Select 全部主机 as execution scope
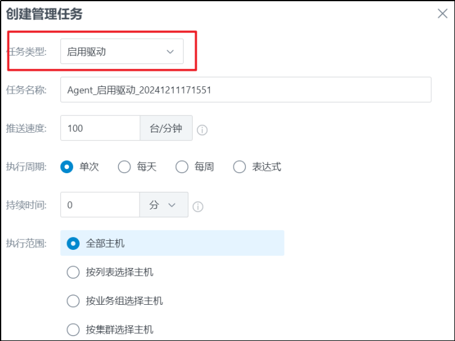Viewport: 455px width, 341px height. [x=73, y=243]
